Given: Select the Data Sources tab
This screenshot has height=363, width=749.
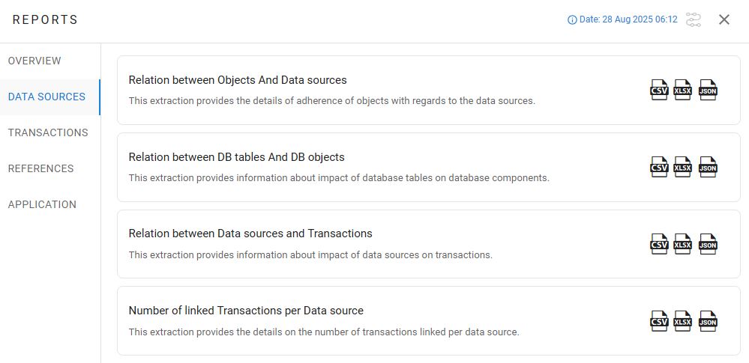Looking at the screenshot, I should (46, 97).
